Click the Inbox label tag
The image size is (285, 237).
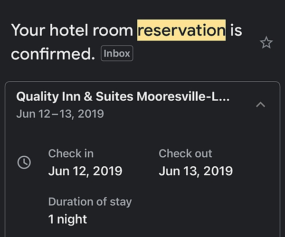click(117, 53)
